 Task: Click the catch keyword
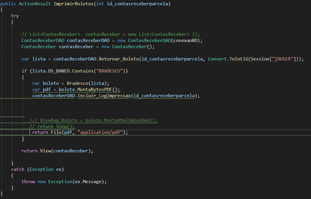click(x=18, y=169)
